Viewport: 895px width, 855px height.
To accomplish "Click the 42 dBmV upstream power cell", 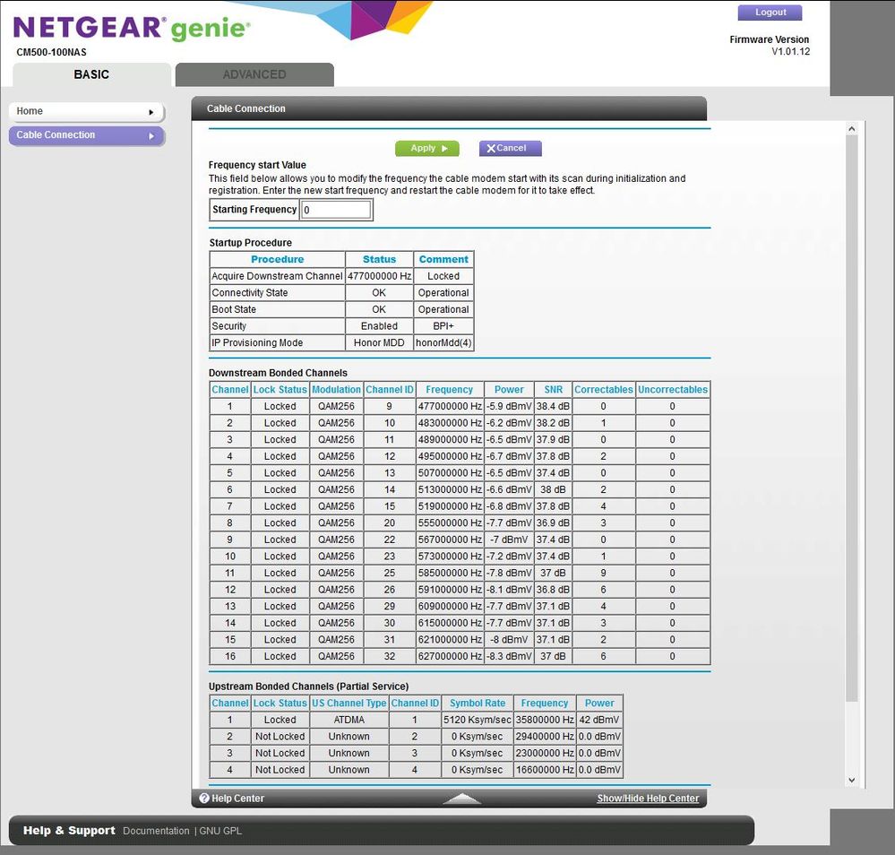I will (599, 721).
